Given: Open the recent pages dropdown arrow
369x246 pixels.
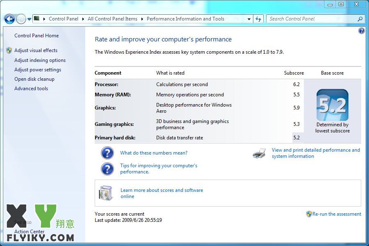Looking at the screenshot, I should click(x=29, y=19).
